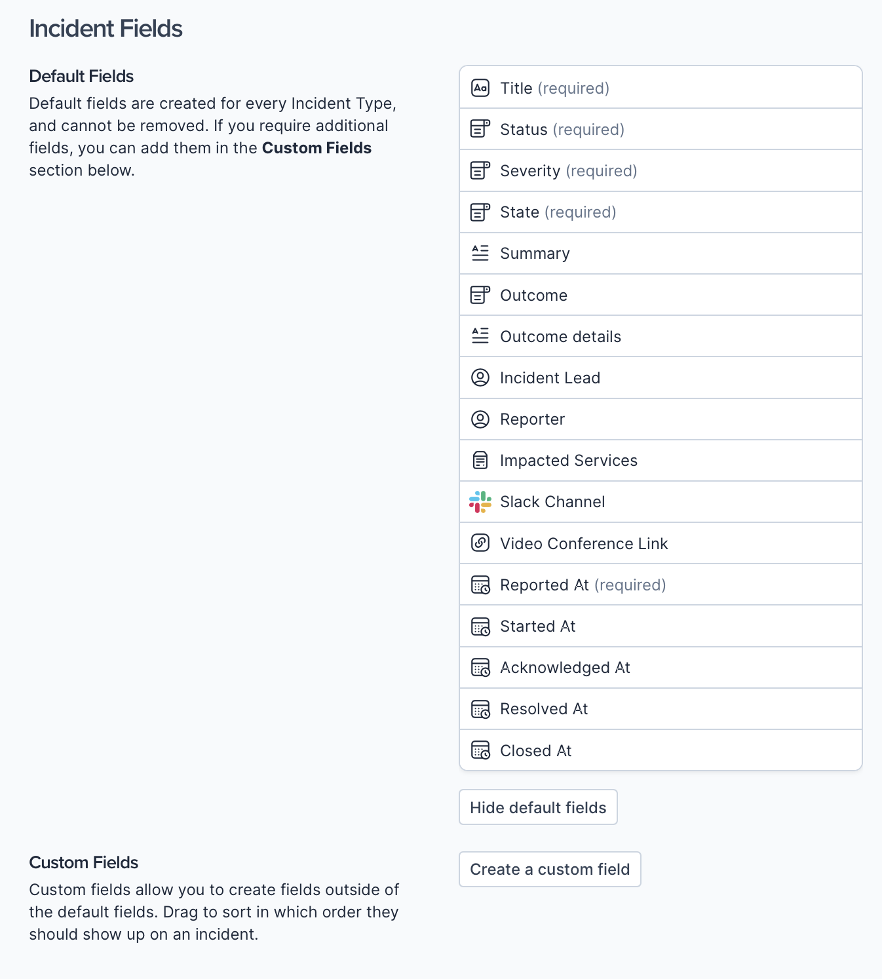Click the user icon beside Reporter

click(480, 419)
